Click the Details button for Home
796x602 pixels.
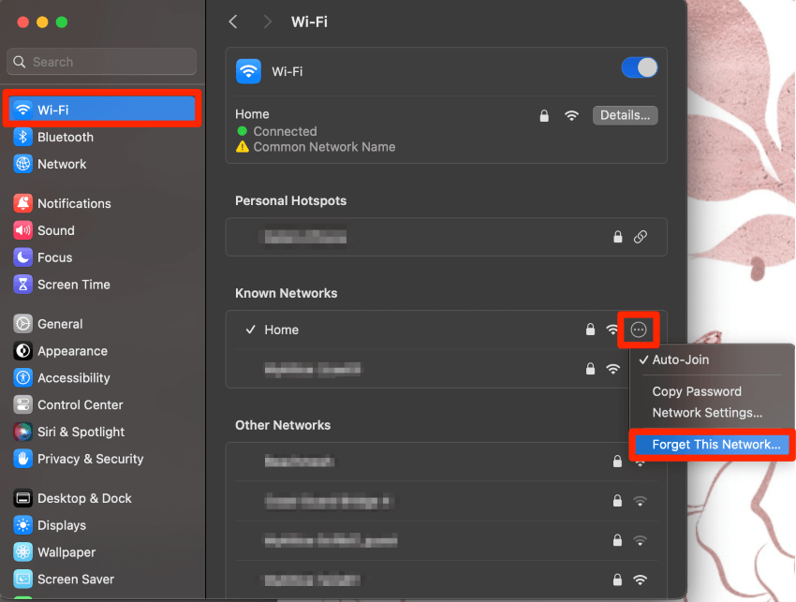coord(625,115)
